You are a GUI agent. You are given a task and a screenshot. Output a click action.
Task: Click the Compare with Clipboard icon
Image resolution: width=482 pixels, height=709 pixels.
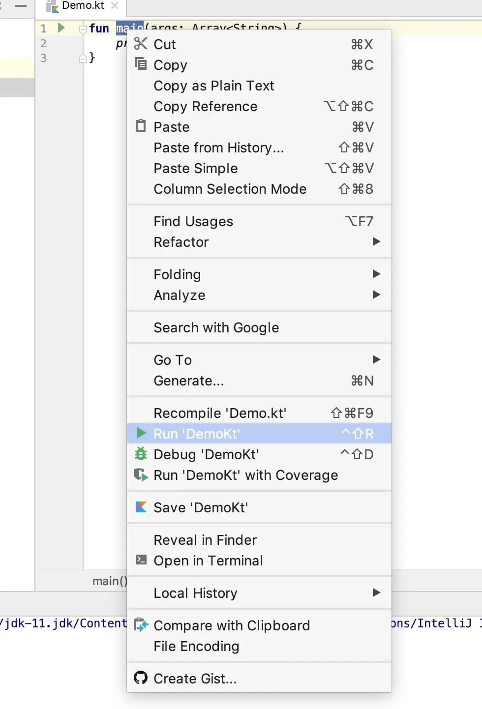click(141, 624)
